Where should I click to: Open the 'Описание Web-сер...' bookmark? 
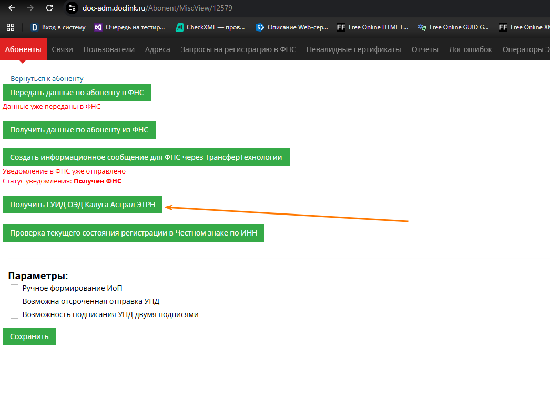click(x=292, y=27)
